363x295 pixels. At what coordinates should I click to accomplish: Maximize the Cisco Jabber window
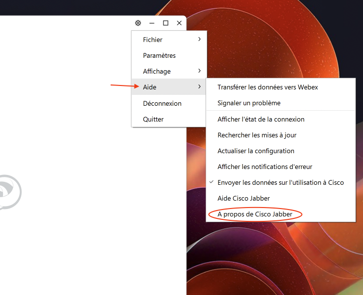[x=165, y=23]
